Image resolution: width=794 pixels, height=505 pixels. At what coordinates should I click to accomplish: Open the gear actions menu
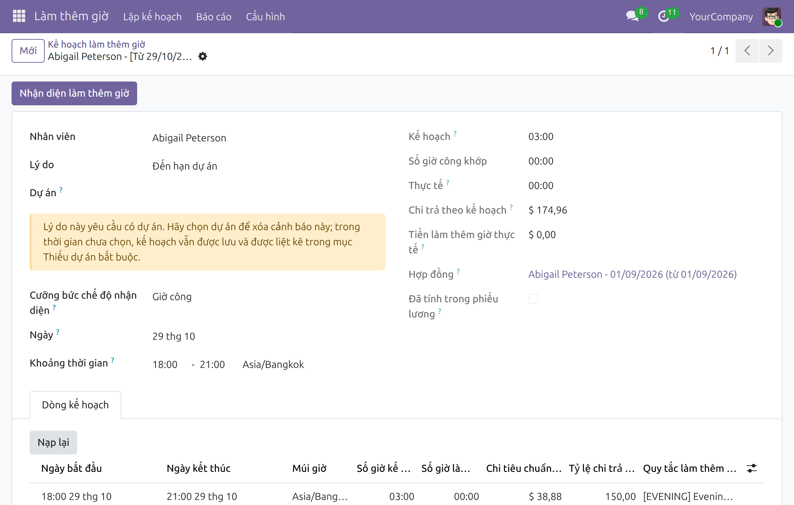point(203,56)
